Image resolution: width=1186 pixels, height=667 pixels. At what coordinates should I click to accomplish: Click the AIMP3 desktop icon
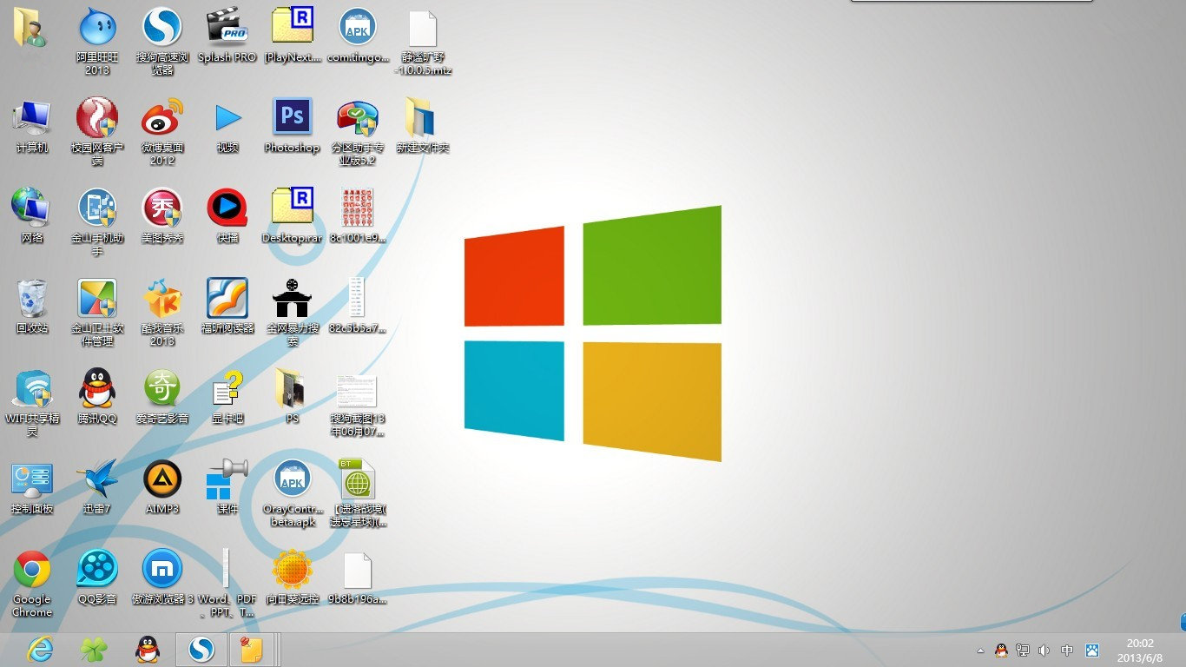[162, 486]
